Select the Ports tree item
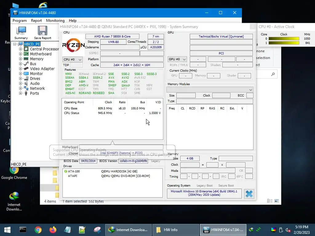 [x=34, y=93]
